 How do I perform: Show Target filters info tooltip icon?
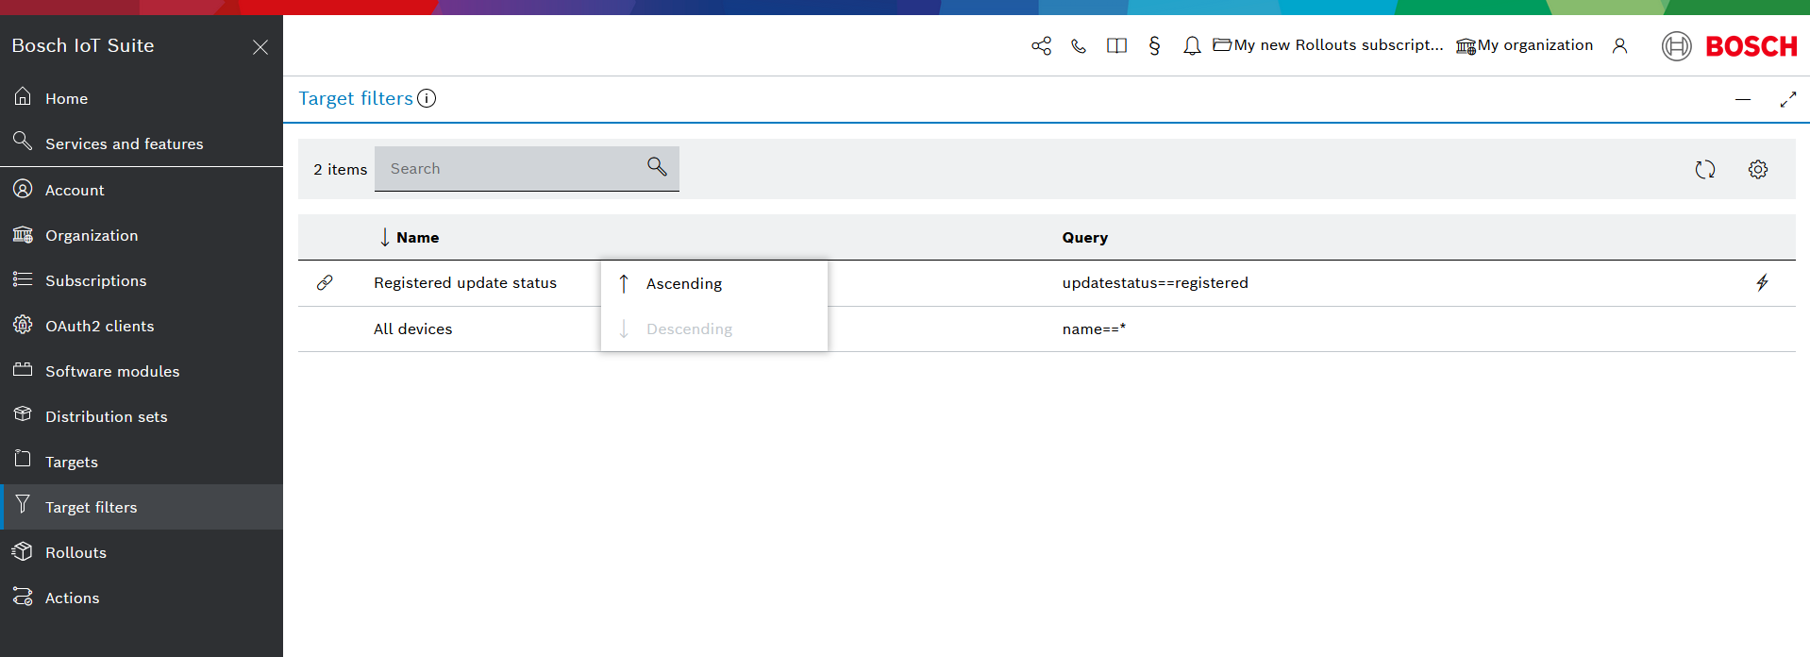click(x=427, y=98)
